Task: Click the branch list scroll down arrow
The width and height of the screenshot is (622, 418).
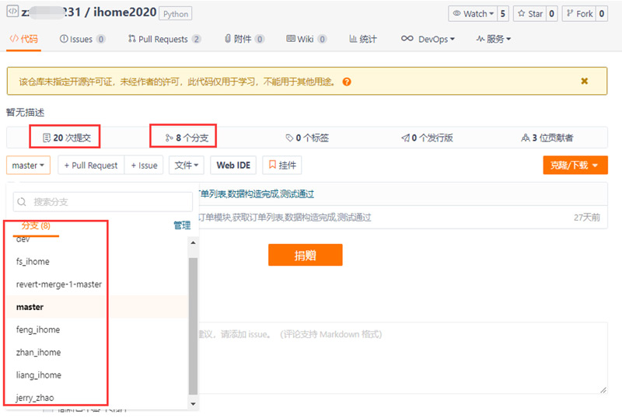Action: (193, 404)
